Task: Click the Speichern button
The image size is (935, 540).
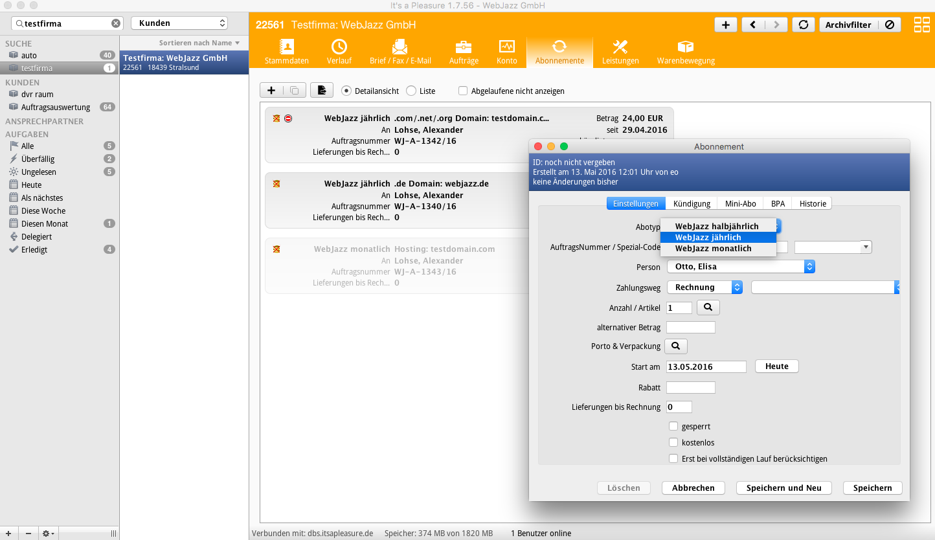Action: tap(872, 488)
